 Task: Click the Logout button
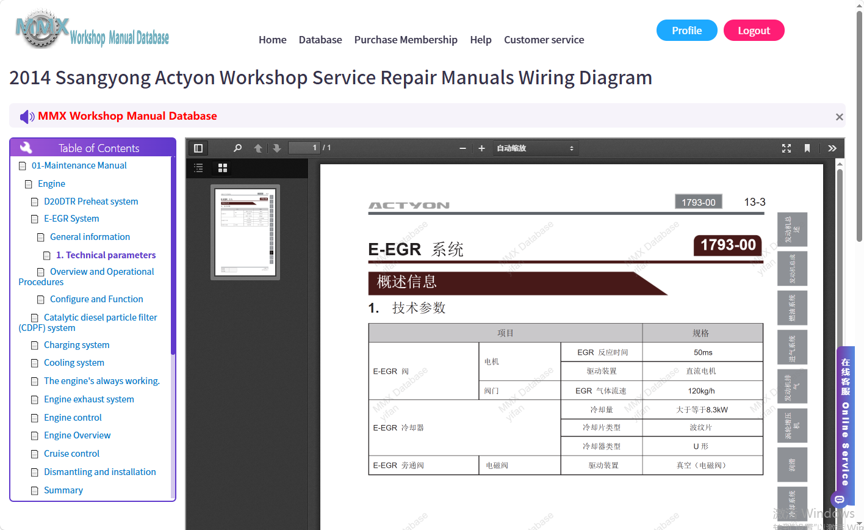754,31
